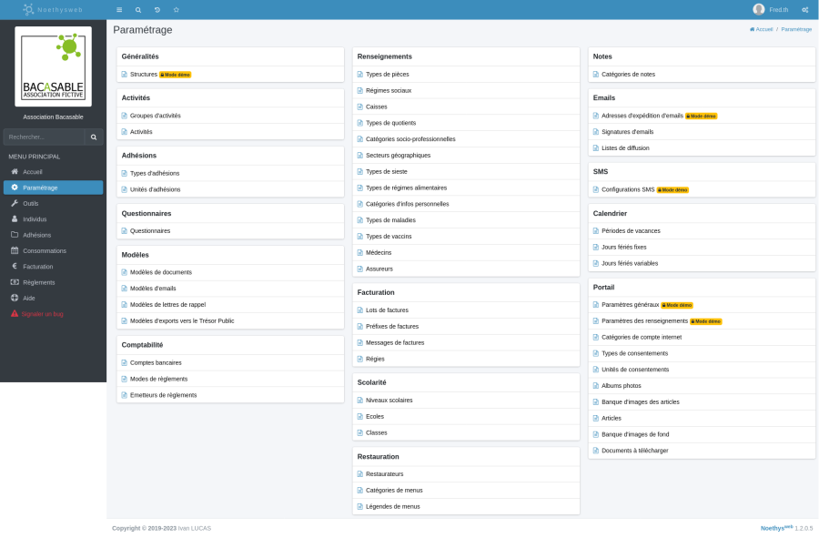Open Types de vaccins settings

click(x=387, y=237)
